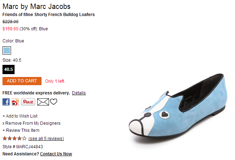The height and width of the screenshot is (160, 235).
Task: See all 5 reviews
Action: [x=46, y=139]
